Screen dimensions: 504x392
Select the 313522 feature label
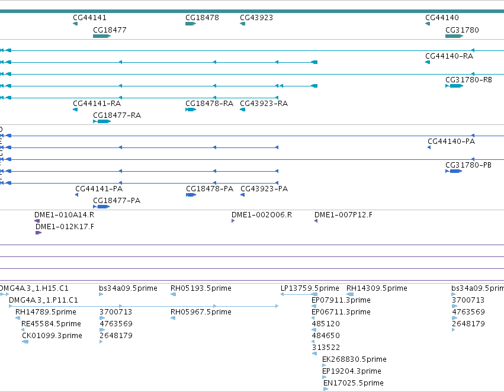coord(326,348)
